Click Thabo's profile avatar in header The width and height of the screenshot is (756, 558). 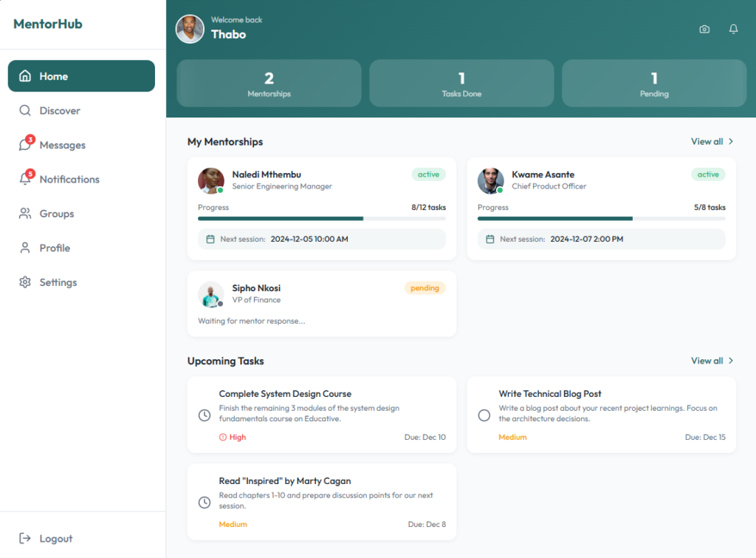[x=190, y=29]
